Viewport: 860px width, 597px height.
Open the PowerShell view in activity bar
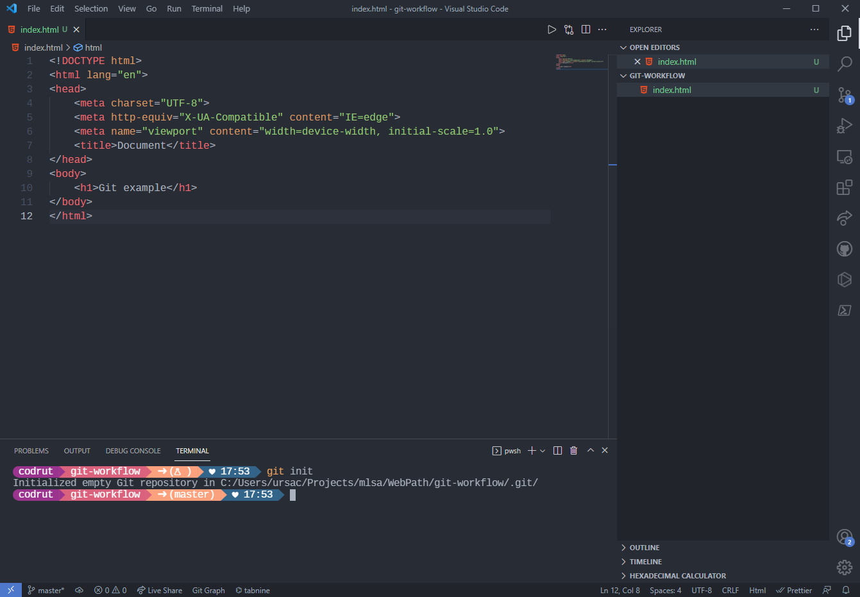coord(845,310)
